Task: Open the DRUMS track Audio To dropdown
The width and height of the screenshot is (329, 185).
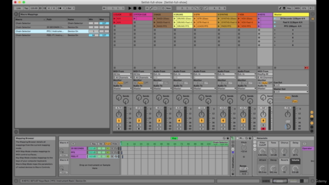Action: (x=183, y=88)
